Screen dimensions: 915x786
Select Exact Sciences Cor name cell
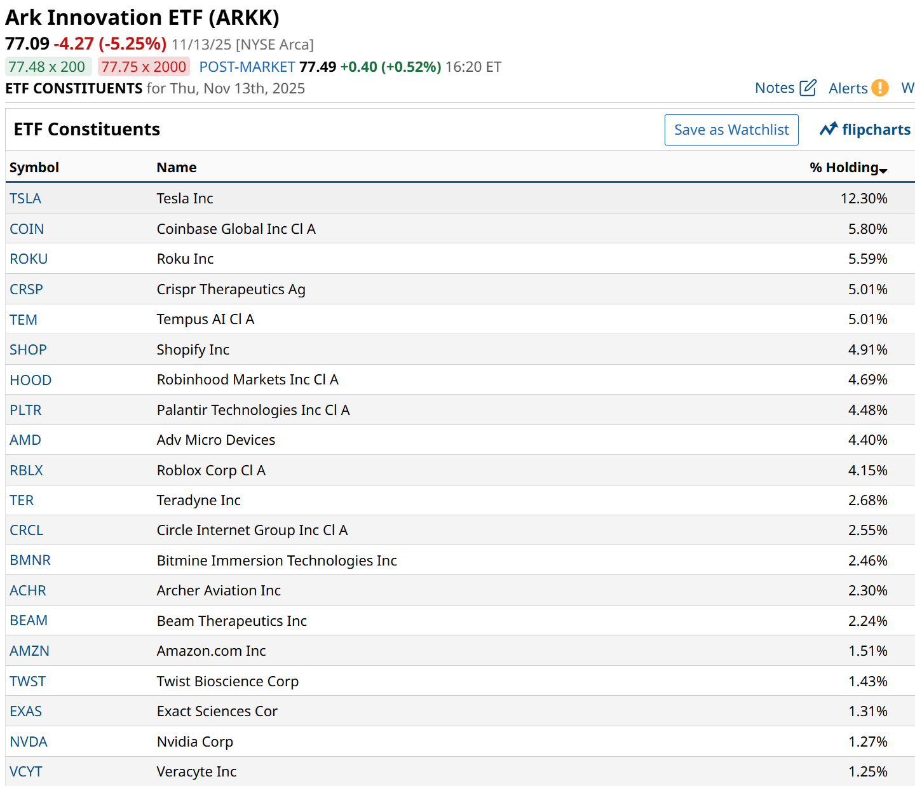click(x=217, y=711)
